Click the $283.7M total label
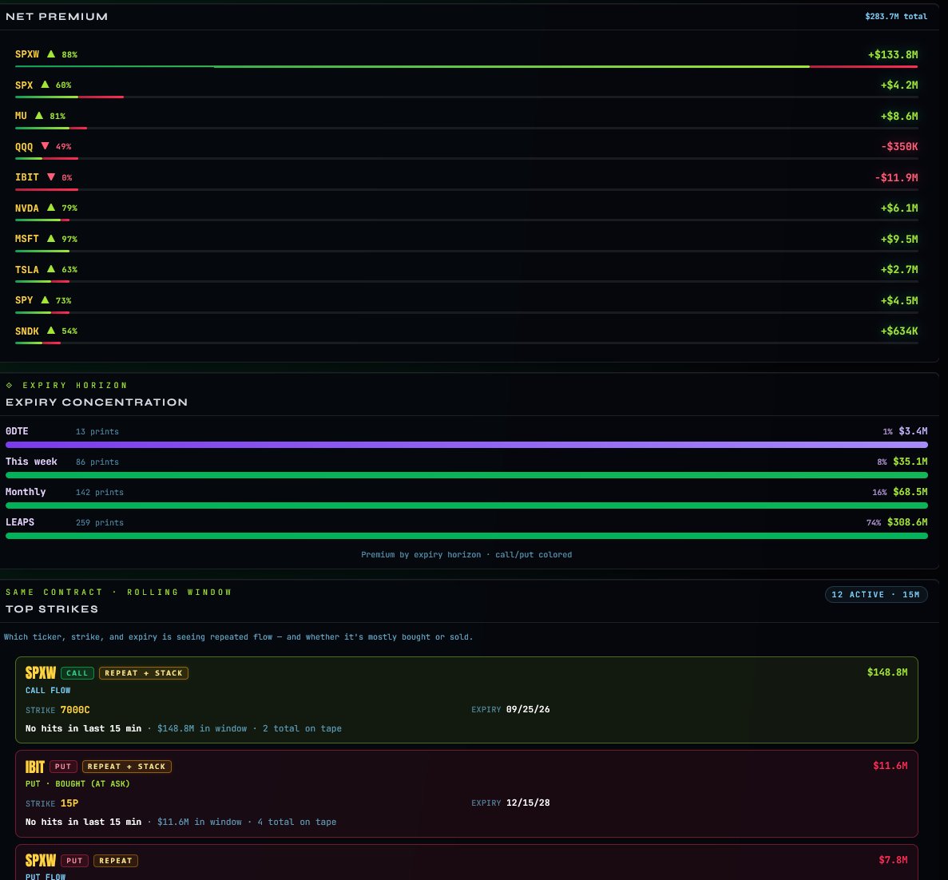The height and width of the screenshot is (880, 948). point(896,16)
